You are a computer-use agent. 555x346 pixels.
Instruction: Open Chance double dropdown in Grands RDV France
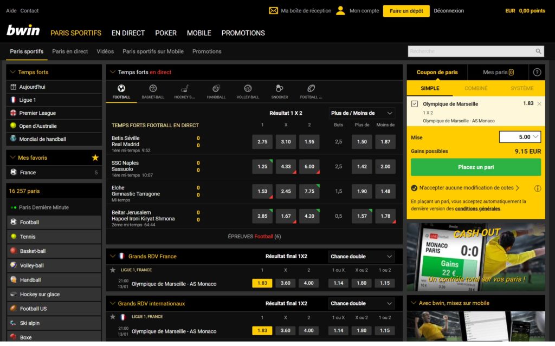coord(361,257)
